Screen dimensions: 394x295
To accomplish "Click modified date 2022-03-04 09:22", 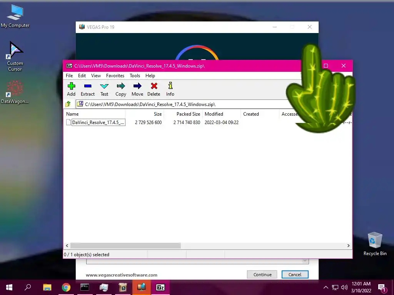I will [221, 123].
